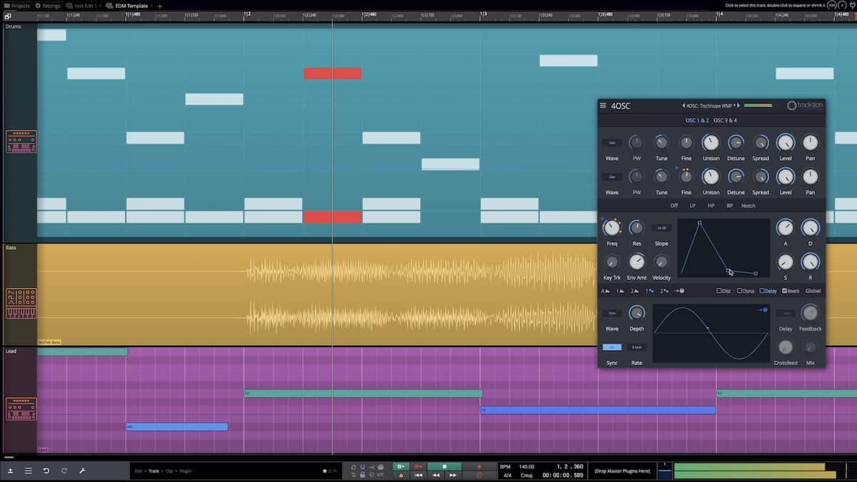Switch to the OSC 3 & 4 tab

tap(725, 120)
